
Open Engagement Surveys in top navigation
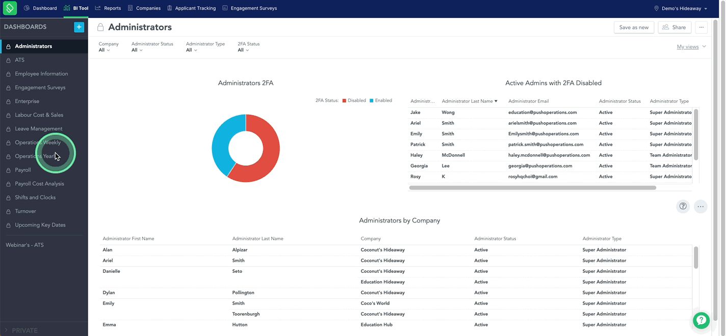pos(250,8)
